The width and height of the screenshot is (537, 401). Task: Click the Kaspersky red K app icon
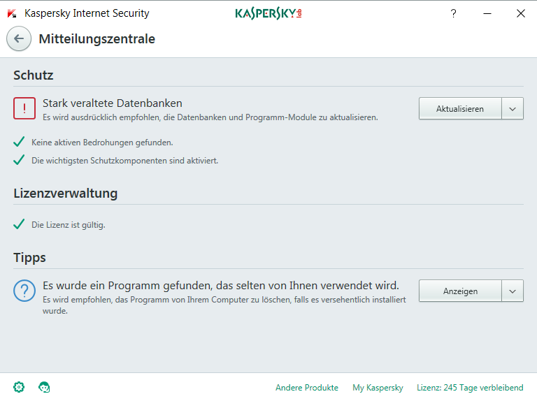12,13
